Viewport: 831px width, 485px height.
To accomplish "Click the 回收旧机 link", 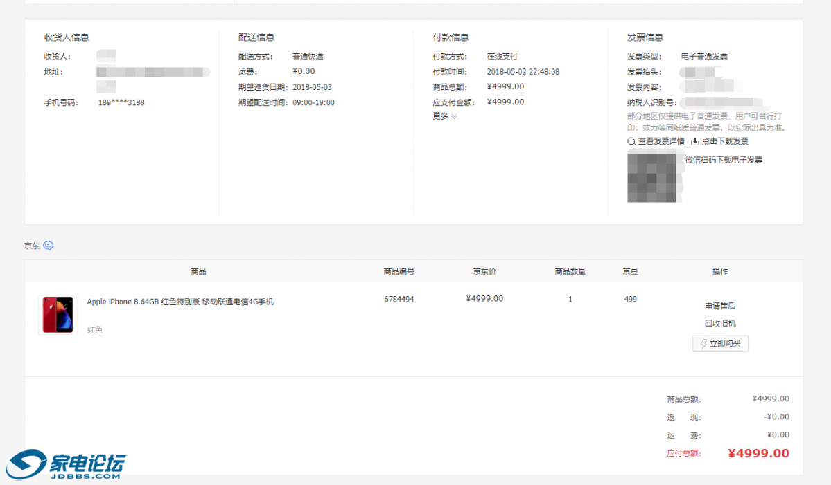I will pyautogui.click(x=720, y=323).
